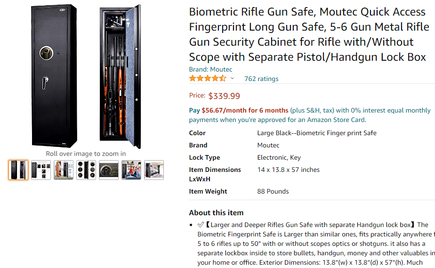Image resolution: width=435 pixels, height=268 pixels.
Task: Visit the Brand: Moutec link
Action: (x=210, y=69)
